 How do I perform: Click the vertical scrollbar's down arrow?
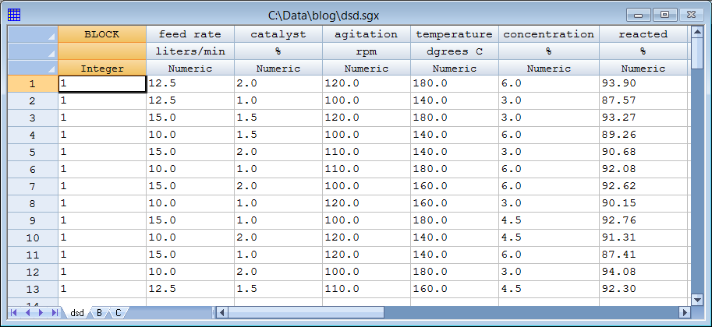697,299
